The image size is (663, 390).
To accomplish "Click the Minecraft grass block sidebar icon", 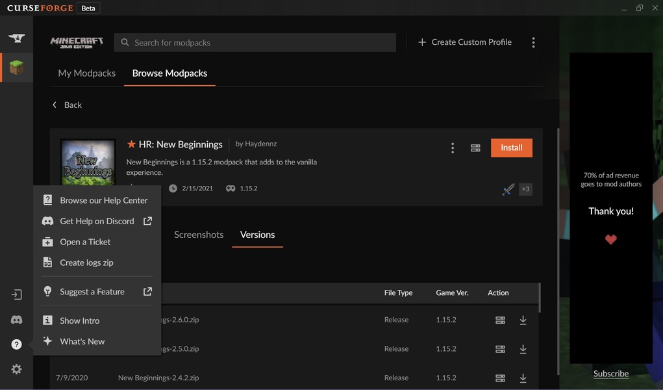I will [16, 68].
